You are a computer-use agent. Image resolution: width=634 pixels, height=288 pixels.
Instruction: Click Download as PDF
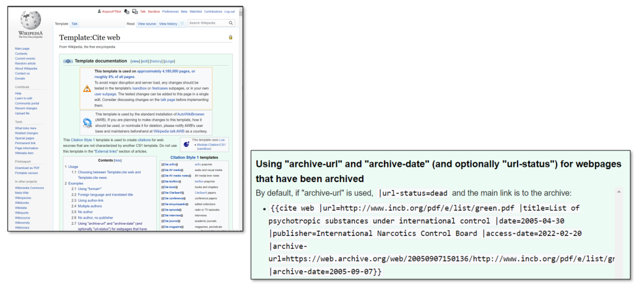click(27, 168)
